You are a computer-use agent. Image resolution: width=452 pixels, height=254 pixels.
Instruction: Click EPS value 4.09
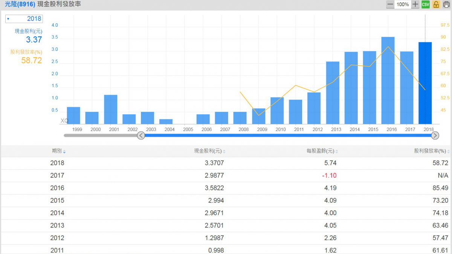coord(330,200)
